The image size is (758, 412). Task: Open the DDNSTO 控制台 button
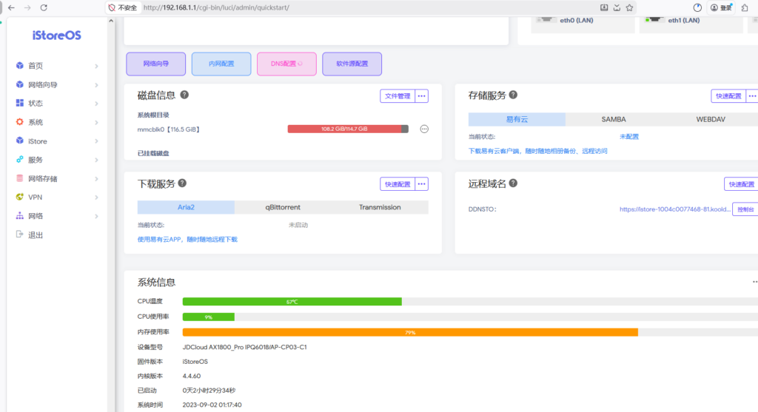pos(745,209)
